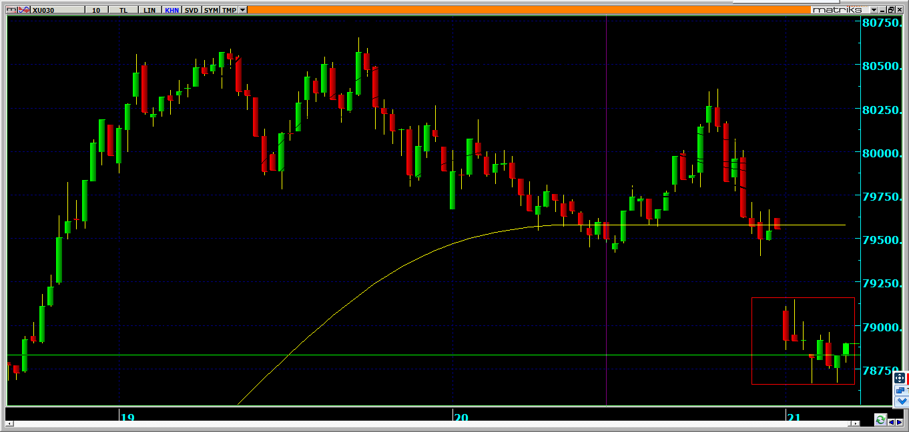Click the blue left arrow button

(x=891, y=422)
